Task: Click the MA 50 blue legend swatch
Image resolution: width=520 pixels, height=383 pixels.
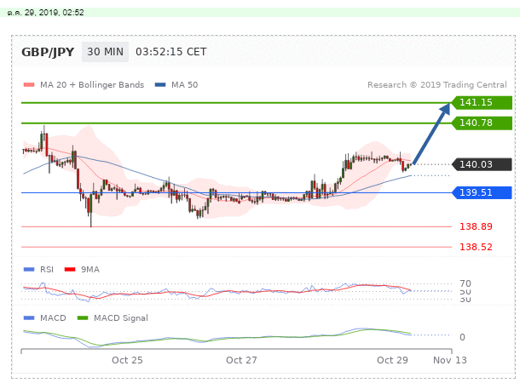Action: click(x=160, y=85)
